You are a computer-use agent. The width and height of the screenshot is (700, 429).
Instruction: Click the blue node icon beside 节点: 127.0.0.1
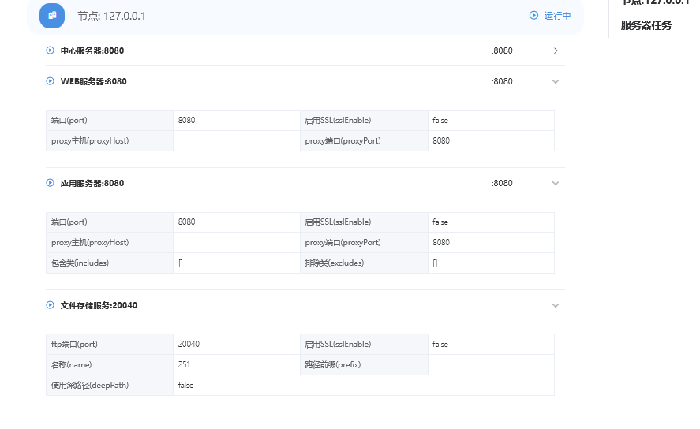coord(52,16)
